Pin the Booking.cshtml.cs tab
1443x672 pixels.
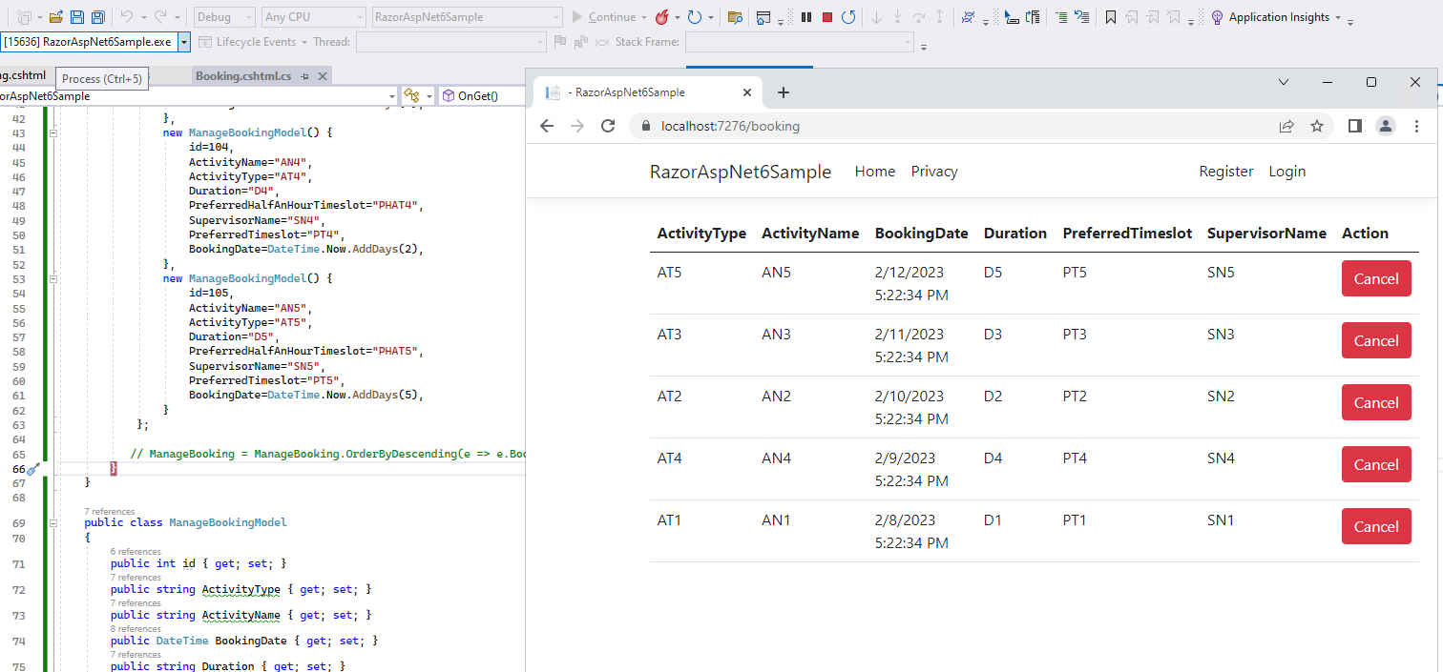305,76
